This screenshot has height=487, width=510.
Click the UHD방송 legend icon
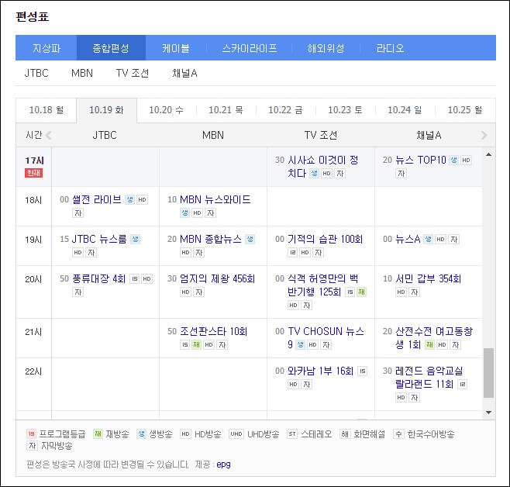(x=236, y=434)
